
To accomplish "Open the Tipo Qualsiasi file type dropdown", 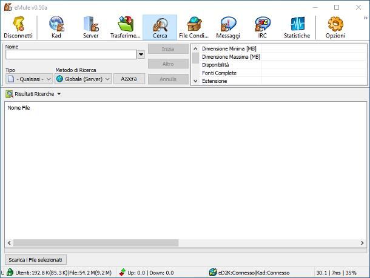I will pyautogui.click(x=29, y=79).
